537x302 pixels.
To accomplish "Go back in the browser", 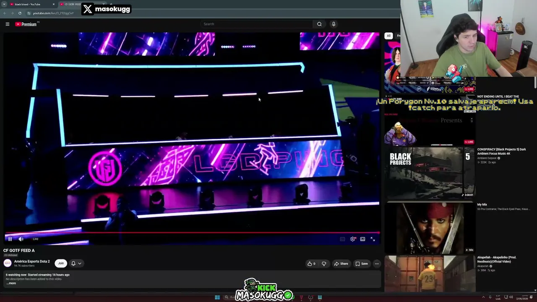I will click(x=5, y=13).
